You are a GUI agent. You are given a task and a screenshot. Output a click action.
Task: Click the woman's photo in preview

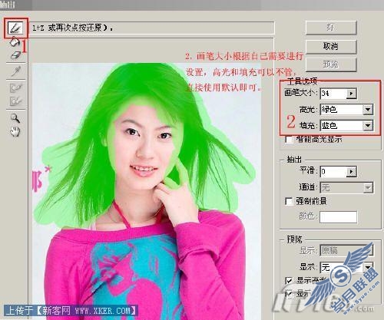point(146,190)
